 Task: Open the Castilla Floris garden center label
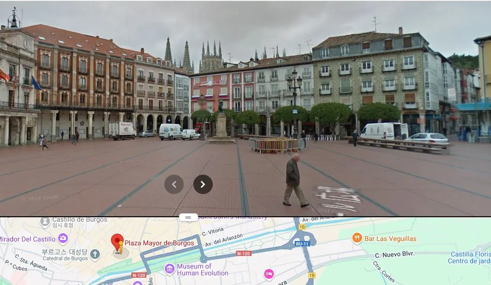click(x=469, y=258)
